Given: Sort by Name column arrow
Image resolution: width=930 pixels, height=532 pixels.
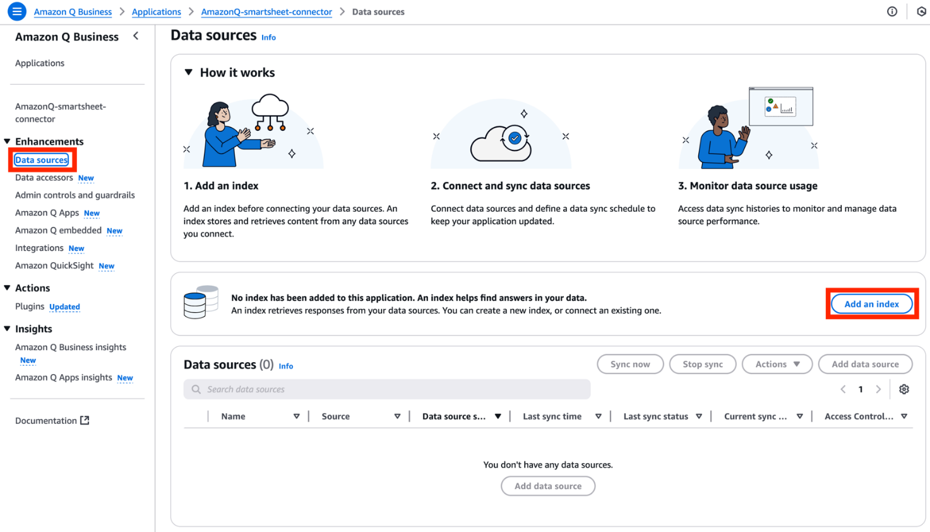Looking at the screenshot, I should (x=296, y=416).
